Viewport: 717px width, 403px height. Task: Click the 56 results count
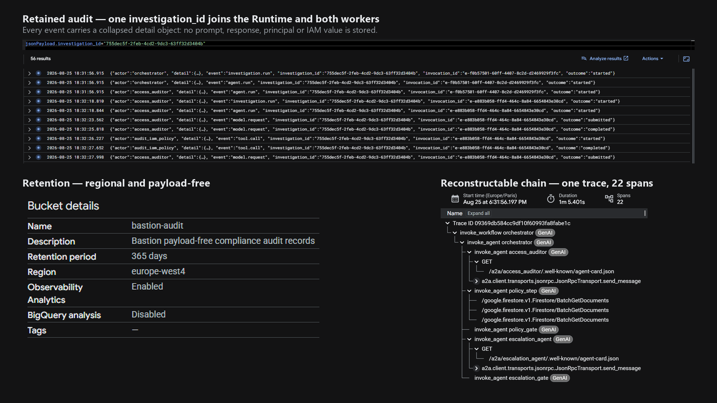40,59
